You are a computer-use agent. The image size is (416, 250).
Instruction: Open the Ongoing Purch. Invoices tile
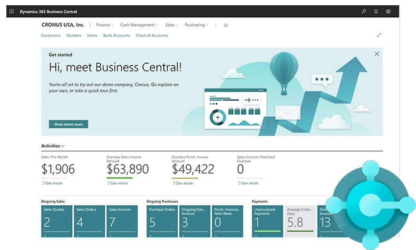click(195, 222)
